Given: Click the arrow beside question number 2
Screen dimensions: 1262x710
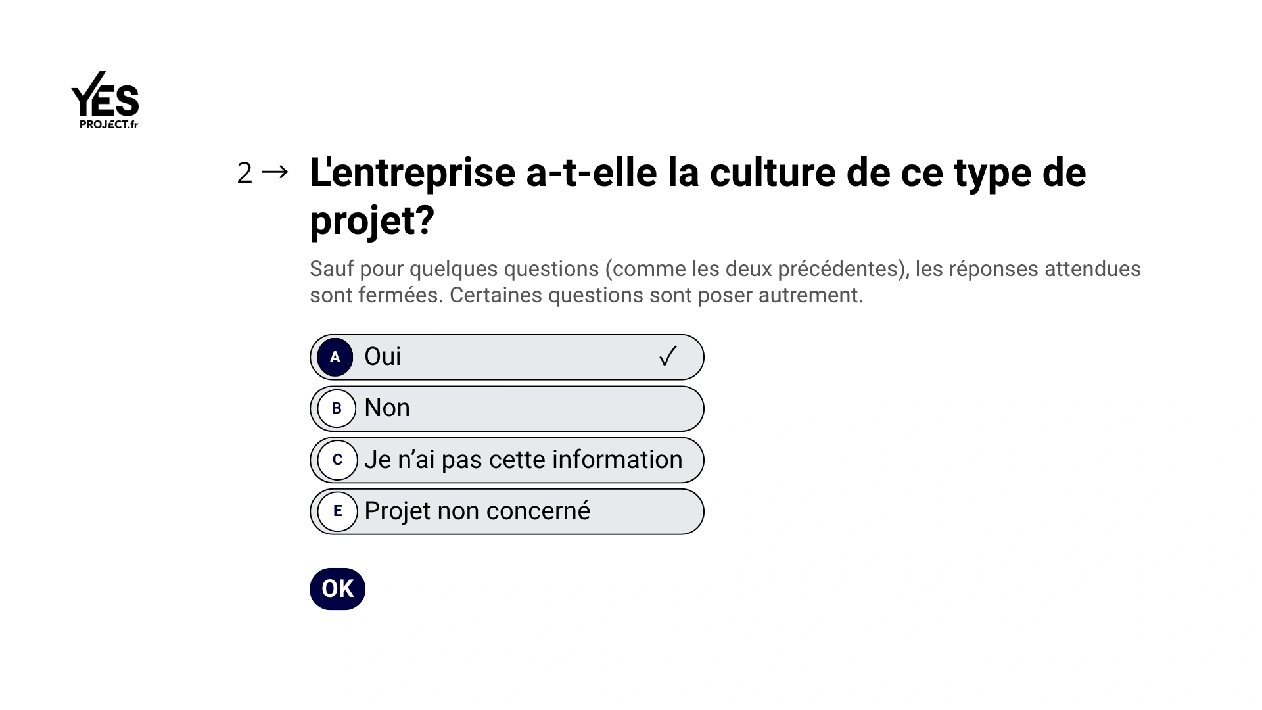Looking at the screenshot, I should (275, 172).
